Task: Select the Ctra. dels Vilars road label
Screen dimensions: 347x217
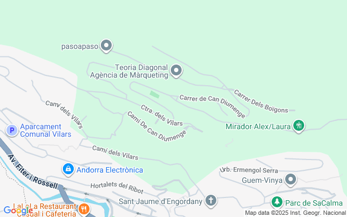Action: click(162, 115)
